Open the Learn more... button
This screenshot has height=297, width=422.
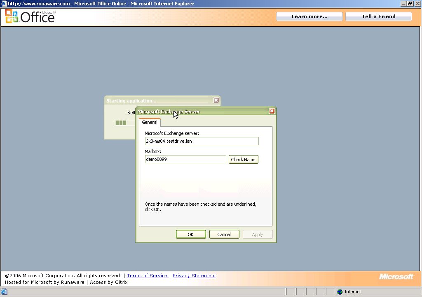click(309, 16)
